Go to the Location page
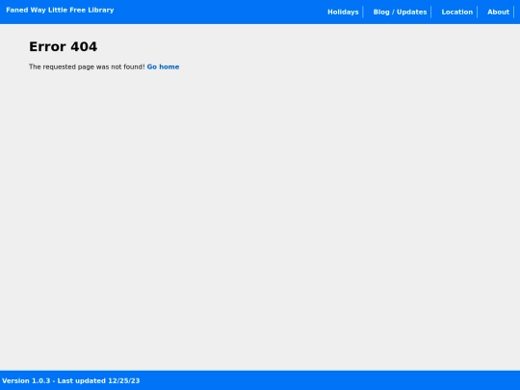Screen dimensions: 520x390 click(457, 12)
